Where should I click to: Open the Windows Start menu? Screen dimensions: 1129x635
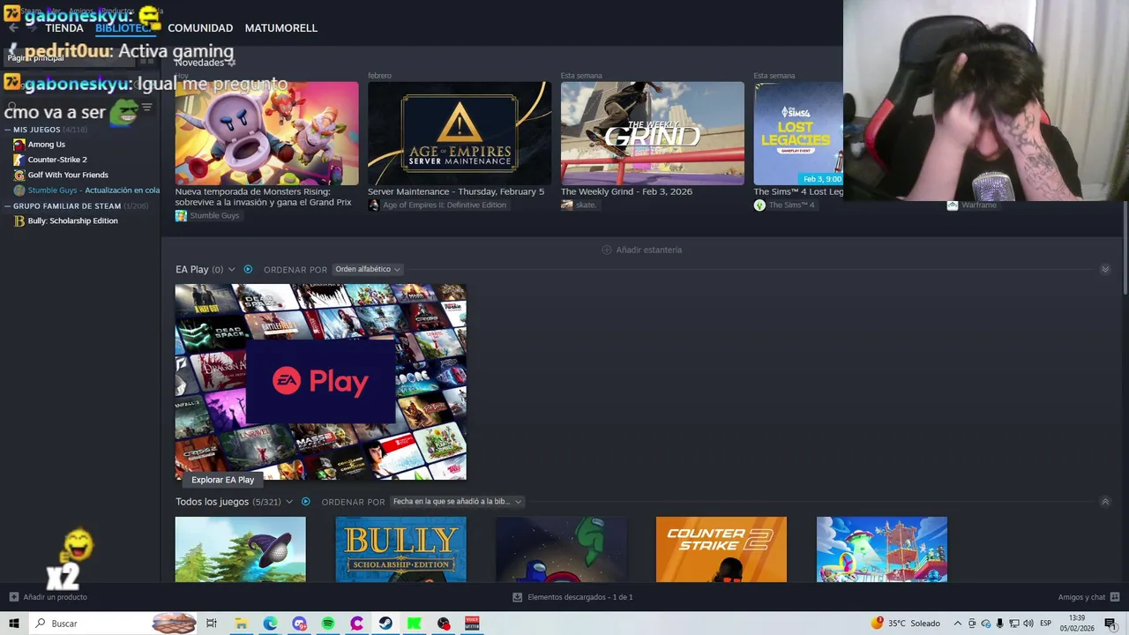point(13,624)
